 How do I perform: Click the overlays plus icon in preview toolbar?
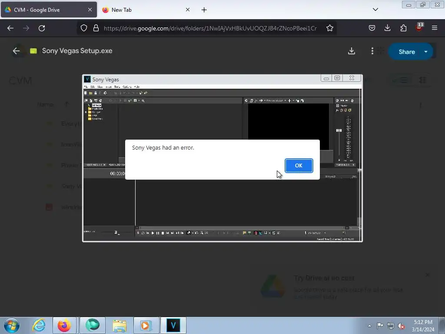[289, 100]
